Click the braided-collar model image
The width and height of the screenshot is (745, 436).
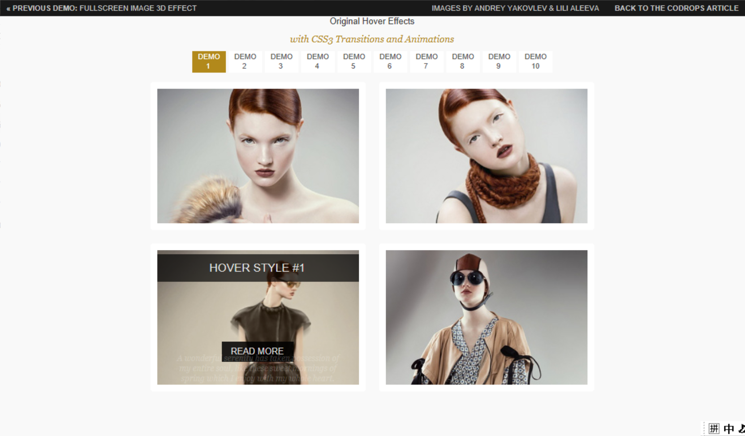pyautogui.click(x=487, y=156)
